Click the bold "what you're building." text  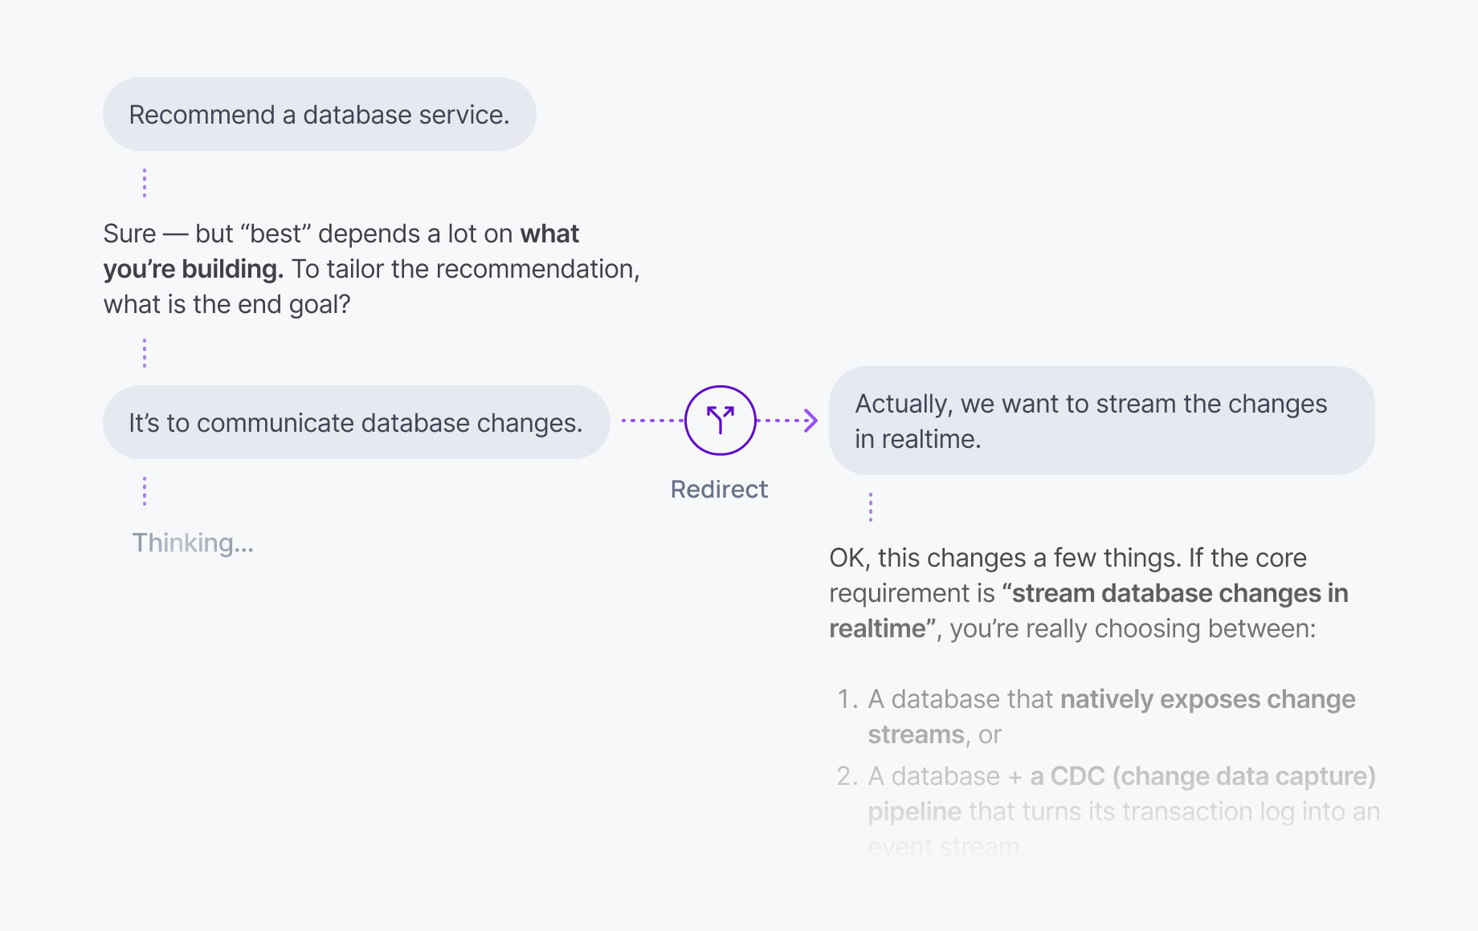click(x=193, y=269)
